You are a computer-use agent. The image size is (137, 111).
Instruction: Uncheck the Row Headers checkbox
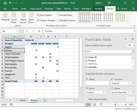(x=38, y=15)
